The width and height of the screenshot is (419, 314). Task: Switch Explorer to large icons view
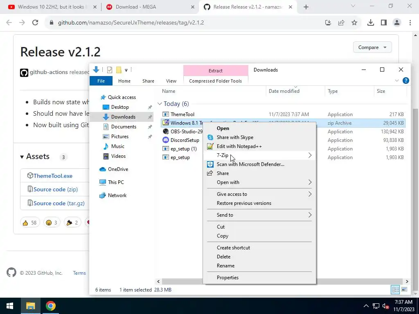coord(404,290)
